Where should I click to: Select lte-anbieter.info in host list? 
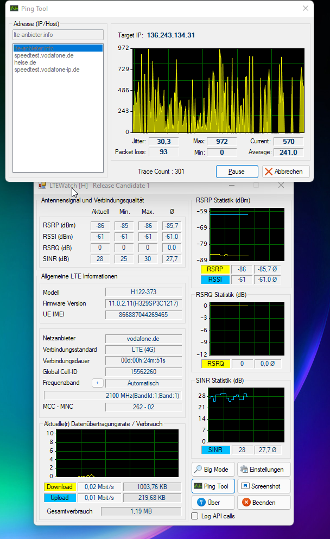pos(58,48)
